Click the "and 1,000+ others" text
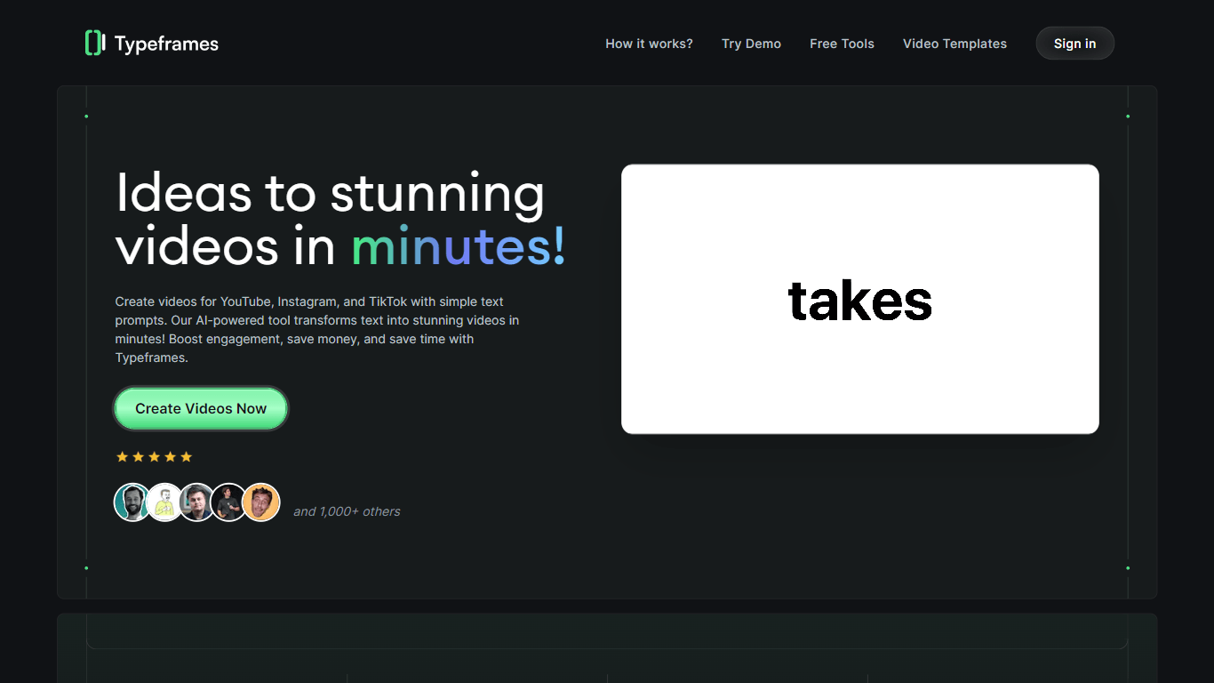Viewport: 1214px width, 683px height. pyautogui.click(x=347, y=511)
